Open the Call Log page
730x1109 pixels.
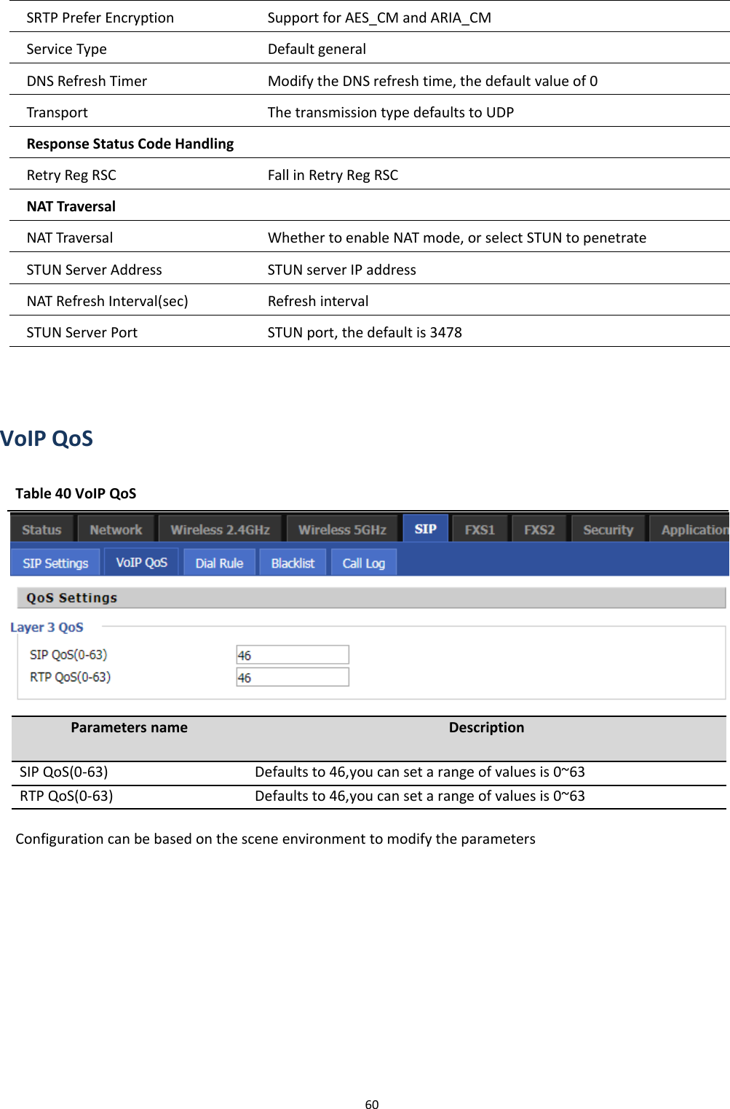[362, 562]
